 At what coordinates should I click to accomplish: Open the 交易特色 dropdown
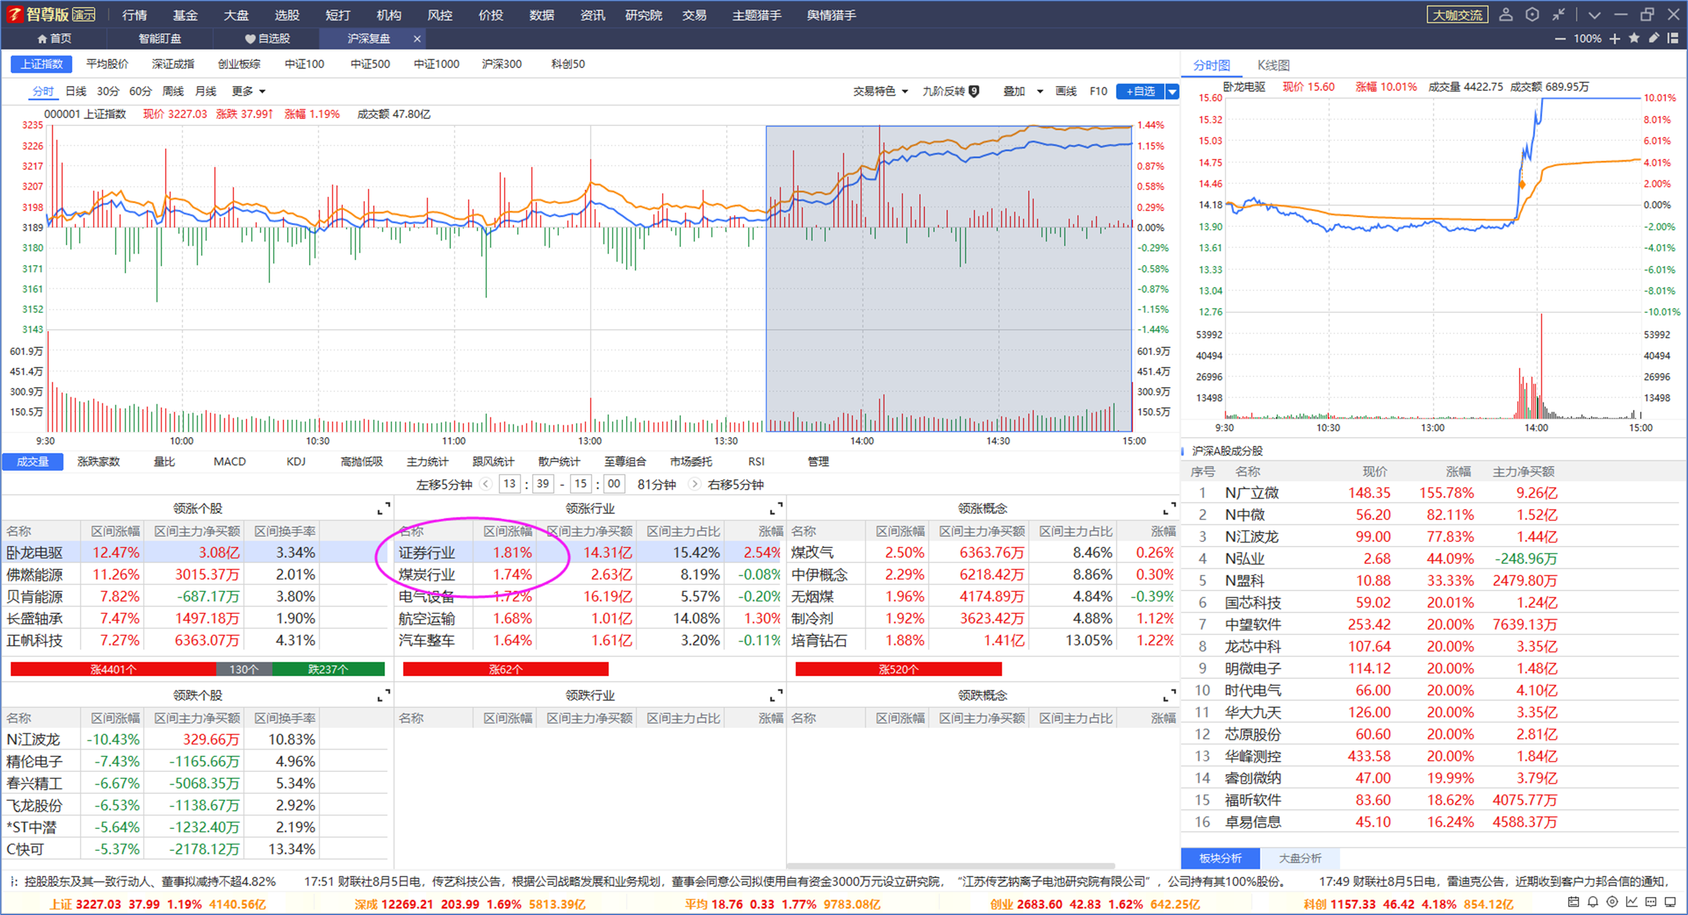coord(880,91)
